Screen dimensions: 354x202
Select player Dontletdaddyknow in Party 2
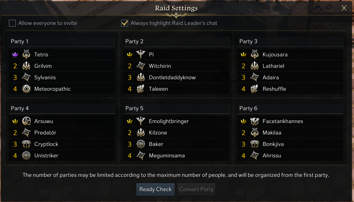click(172, 78)
